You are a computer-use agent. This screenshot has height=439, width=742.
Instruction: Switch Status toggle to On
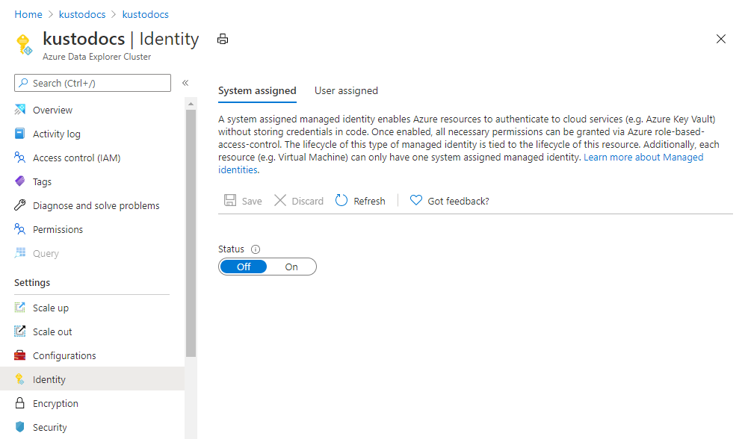[291, 267]
